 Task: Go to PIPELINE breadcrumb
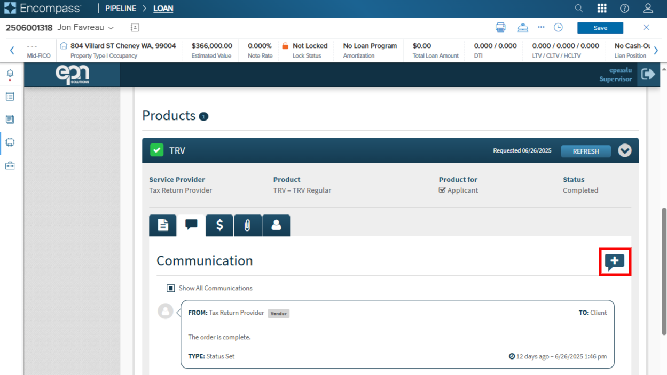(x=121, y=9)
